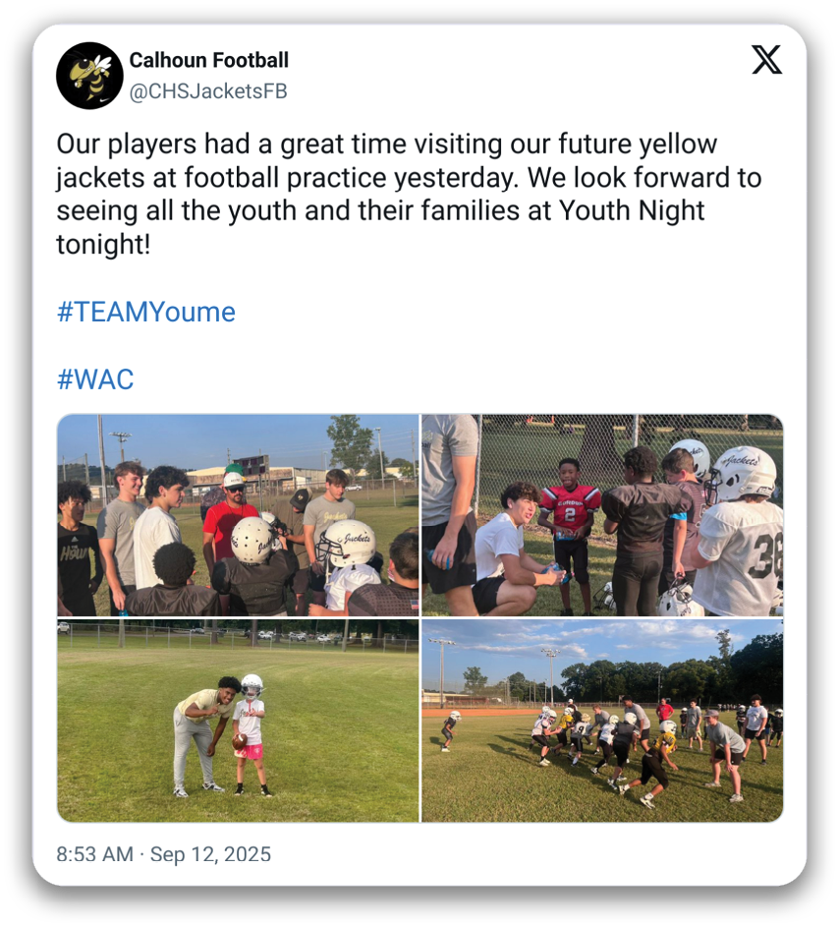Open the #WAC hashtag
Screen dimensions: 839x927
tap(95, 378)
